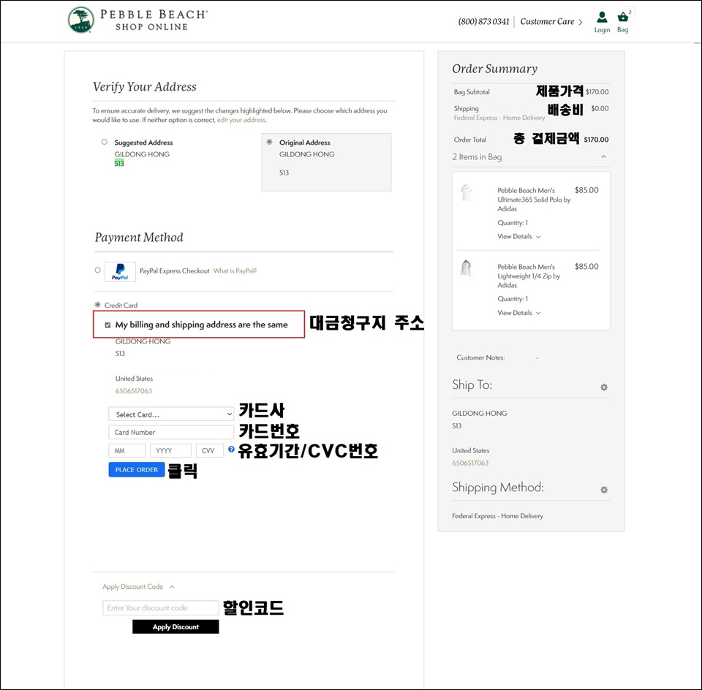Viewport: 702px width, 690px height.
Task: Click the 1/4 Zip product thumbnail
Action: tap(466, 268)
